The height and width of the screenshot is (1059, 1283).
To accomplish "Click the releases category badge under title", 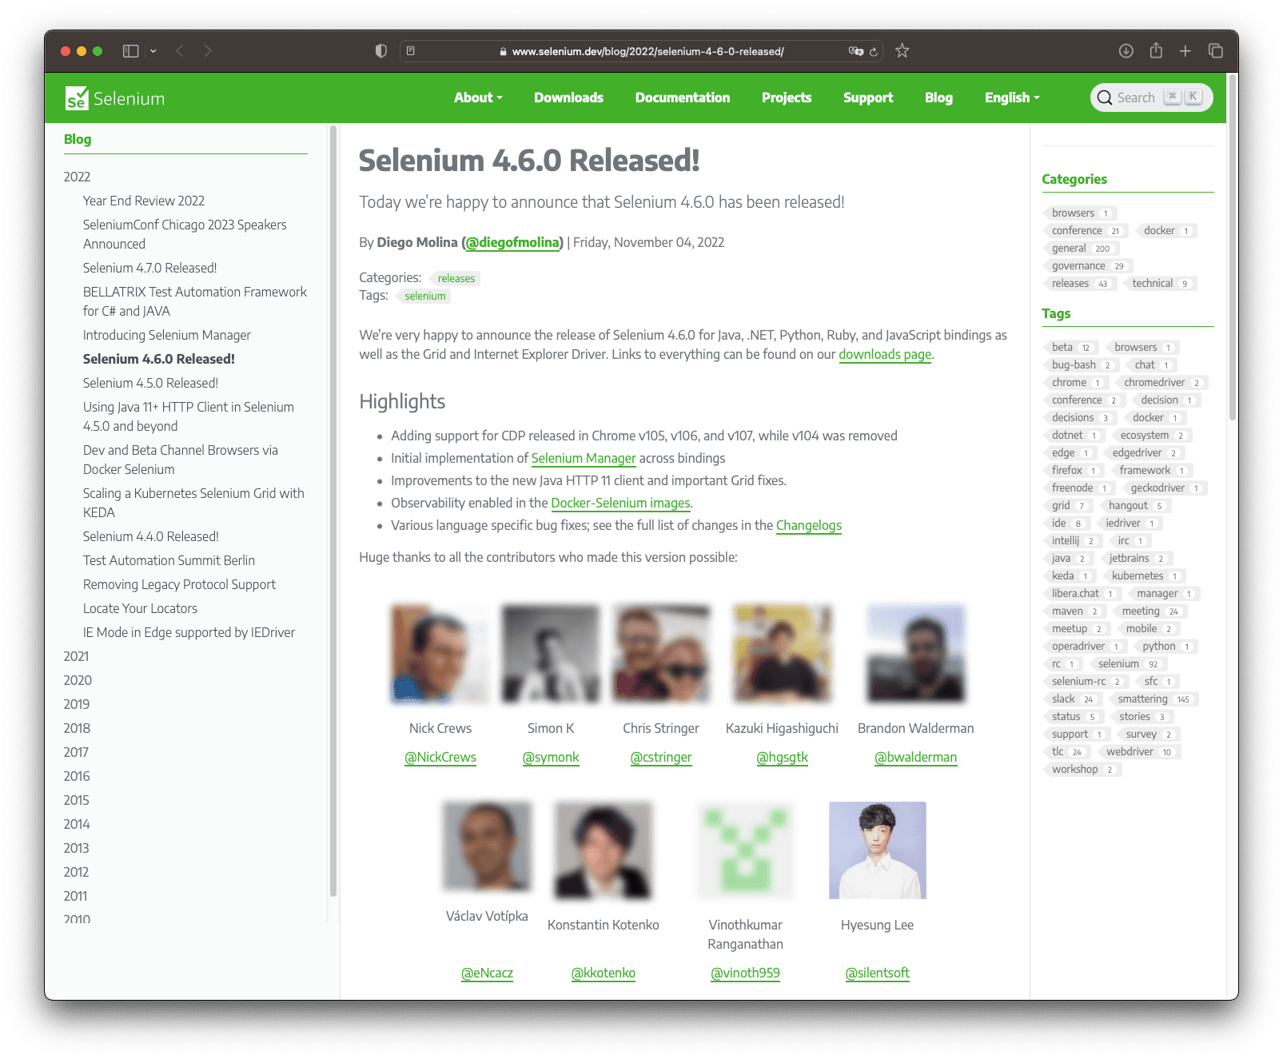I will pos(456,278).
